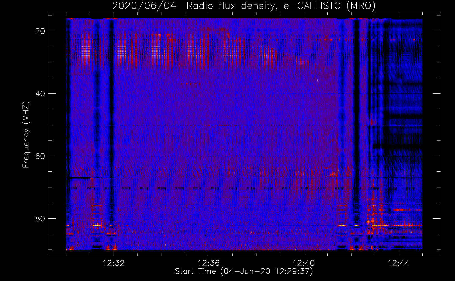Click the 60 MHz frequency tick label
455x281 pixels.
[x=40, y=156]
